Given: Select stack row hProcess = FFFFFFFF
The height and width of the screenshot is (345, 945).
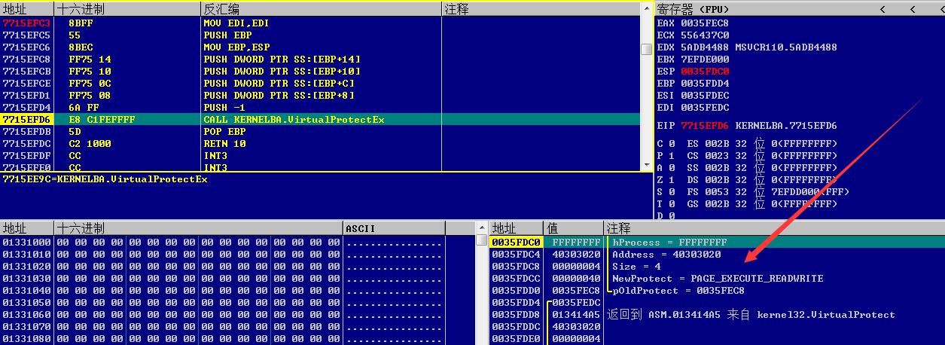Looking at the screenshot, I should 717,243.
